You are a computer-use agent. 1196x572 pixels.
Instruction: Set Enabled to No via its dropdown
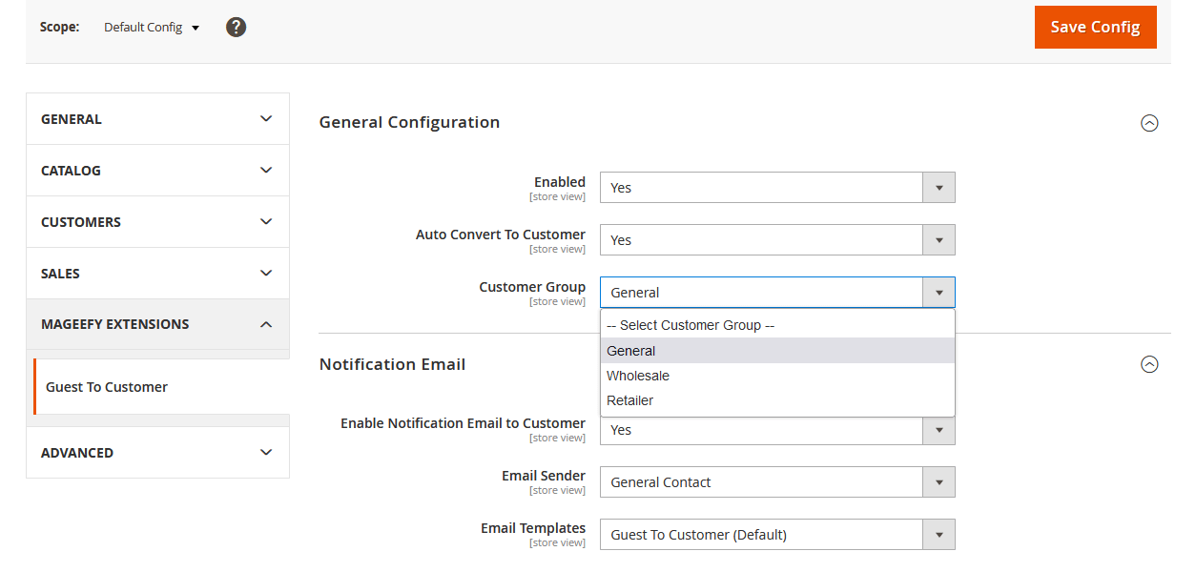pyautogui.click(x=938, y=187)
